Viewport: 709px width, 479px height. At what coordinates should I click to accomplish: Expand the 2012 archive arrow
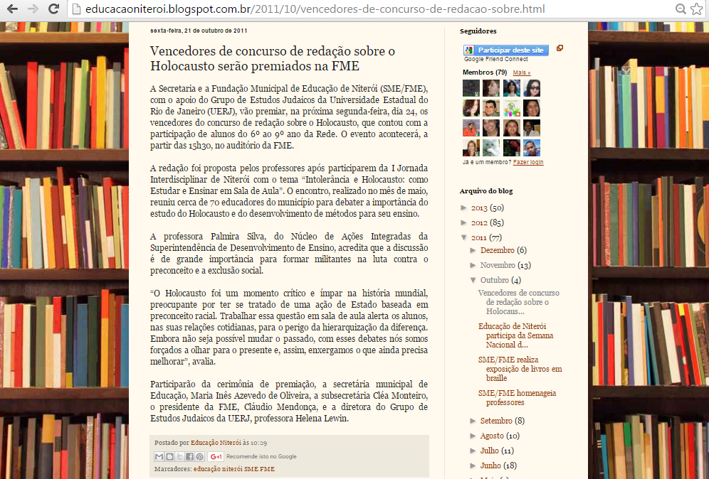coord(464,222)
